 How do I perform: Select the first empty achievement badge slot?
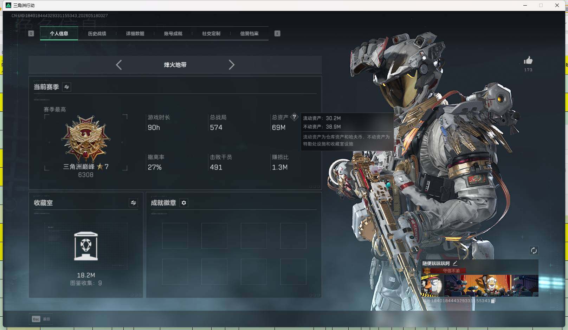pos(175,236)
